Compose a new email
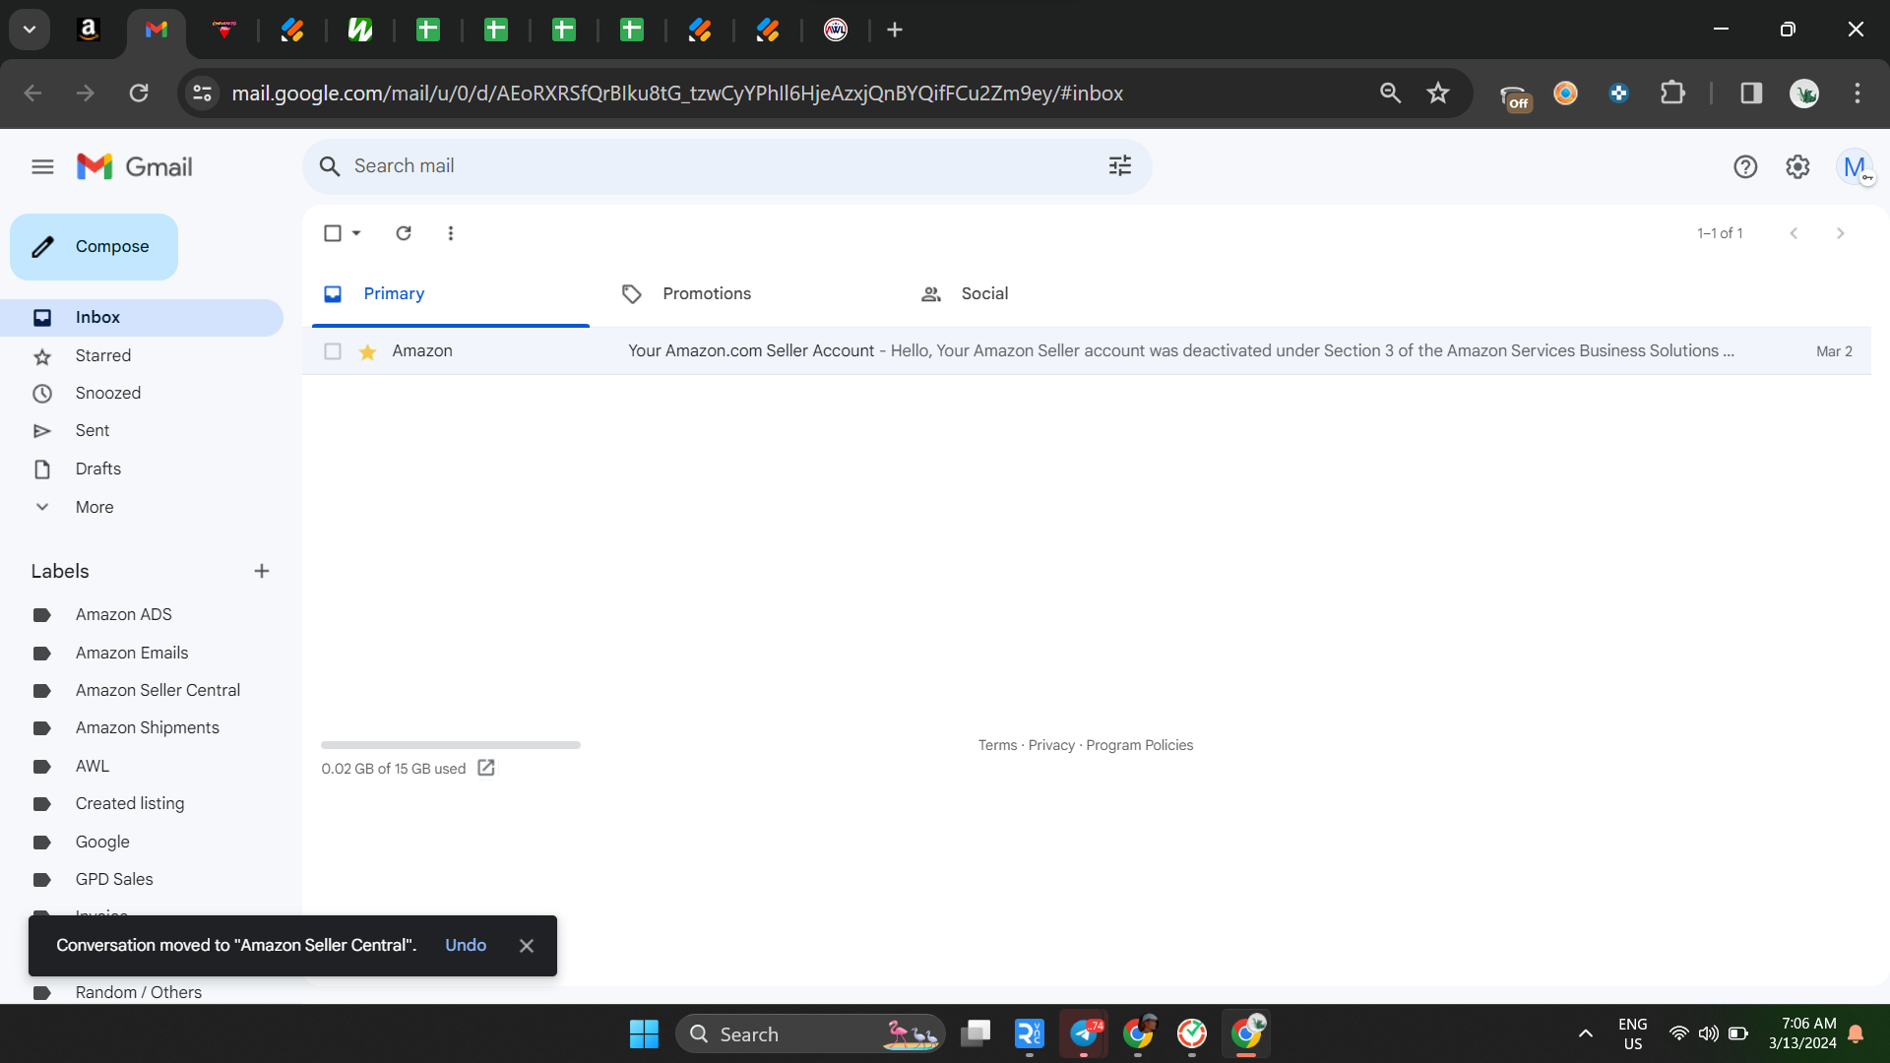Screen dimensions: 1890x1063 (x=94, y=247)
